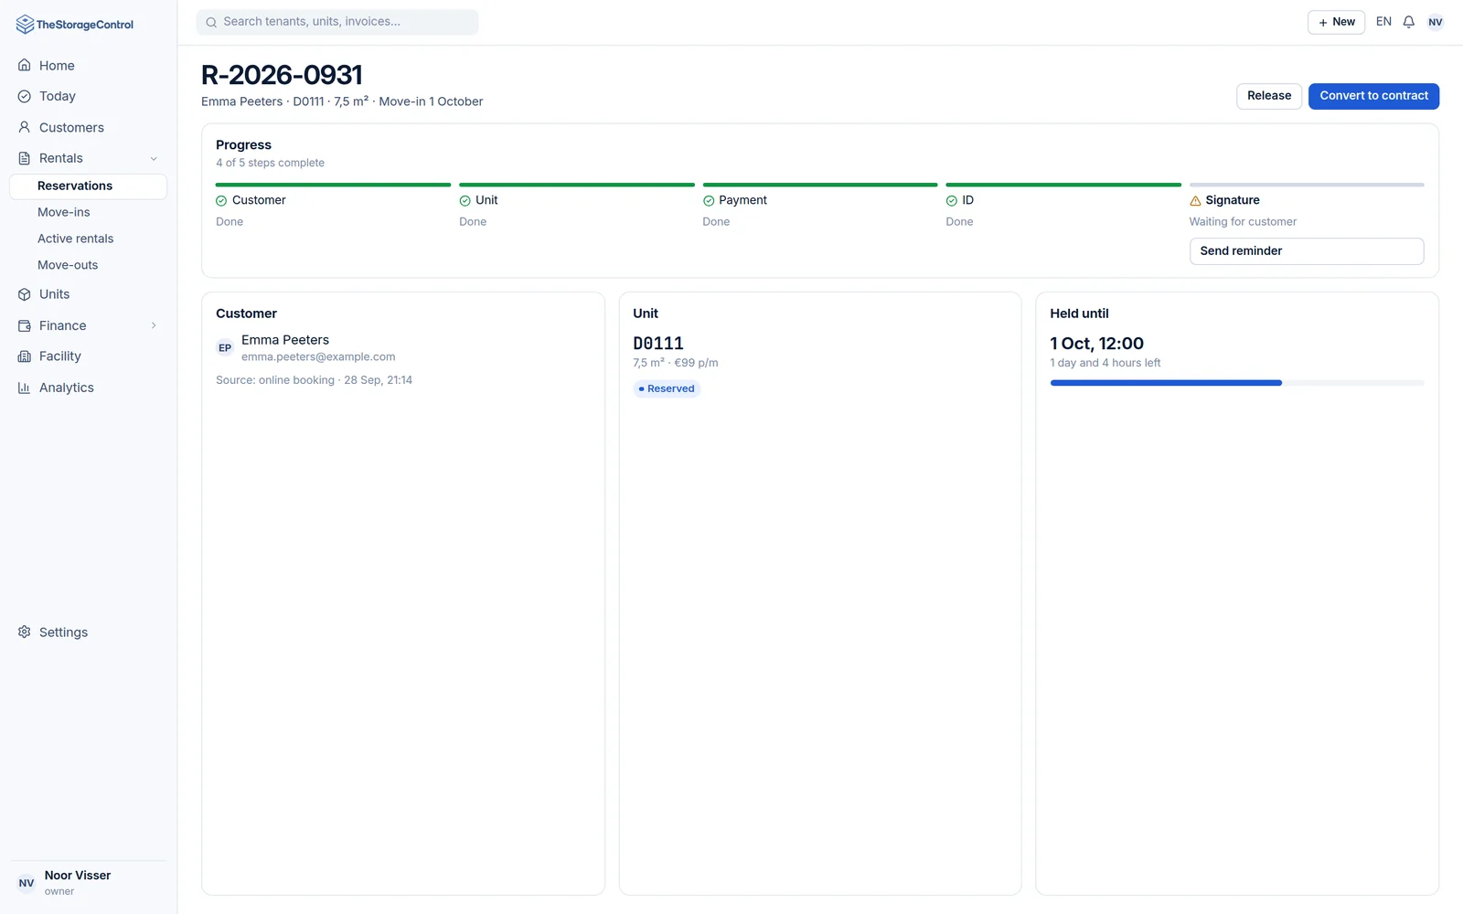
Task: Expand the Finance menu chevron
Action: point(154,325)
